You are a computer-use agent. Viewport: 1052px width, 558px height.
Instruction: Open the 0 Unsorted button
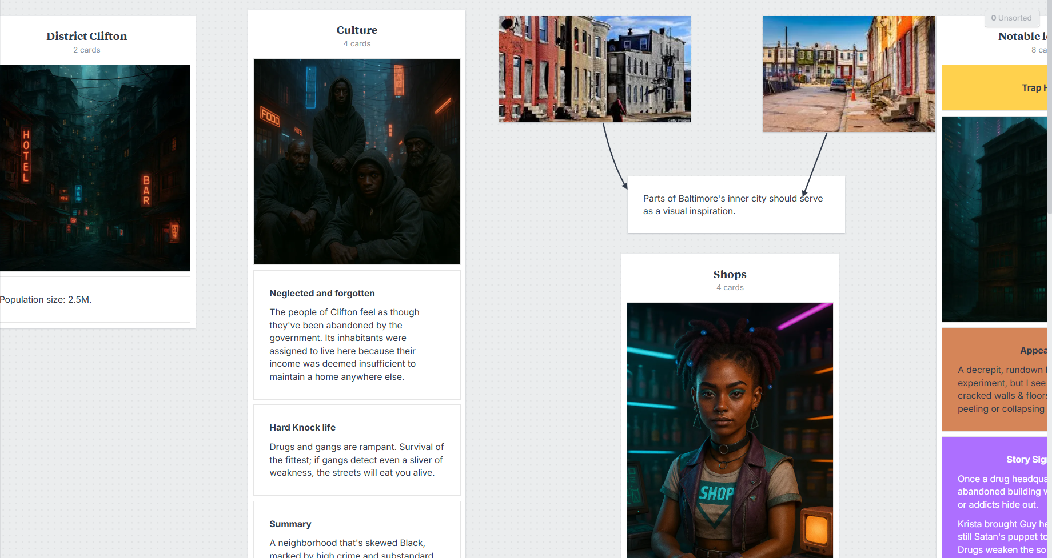[1011, 18]
